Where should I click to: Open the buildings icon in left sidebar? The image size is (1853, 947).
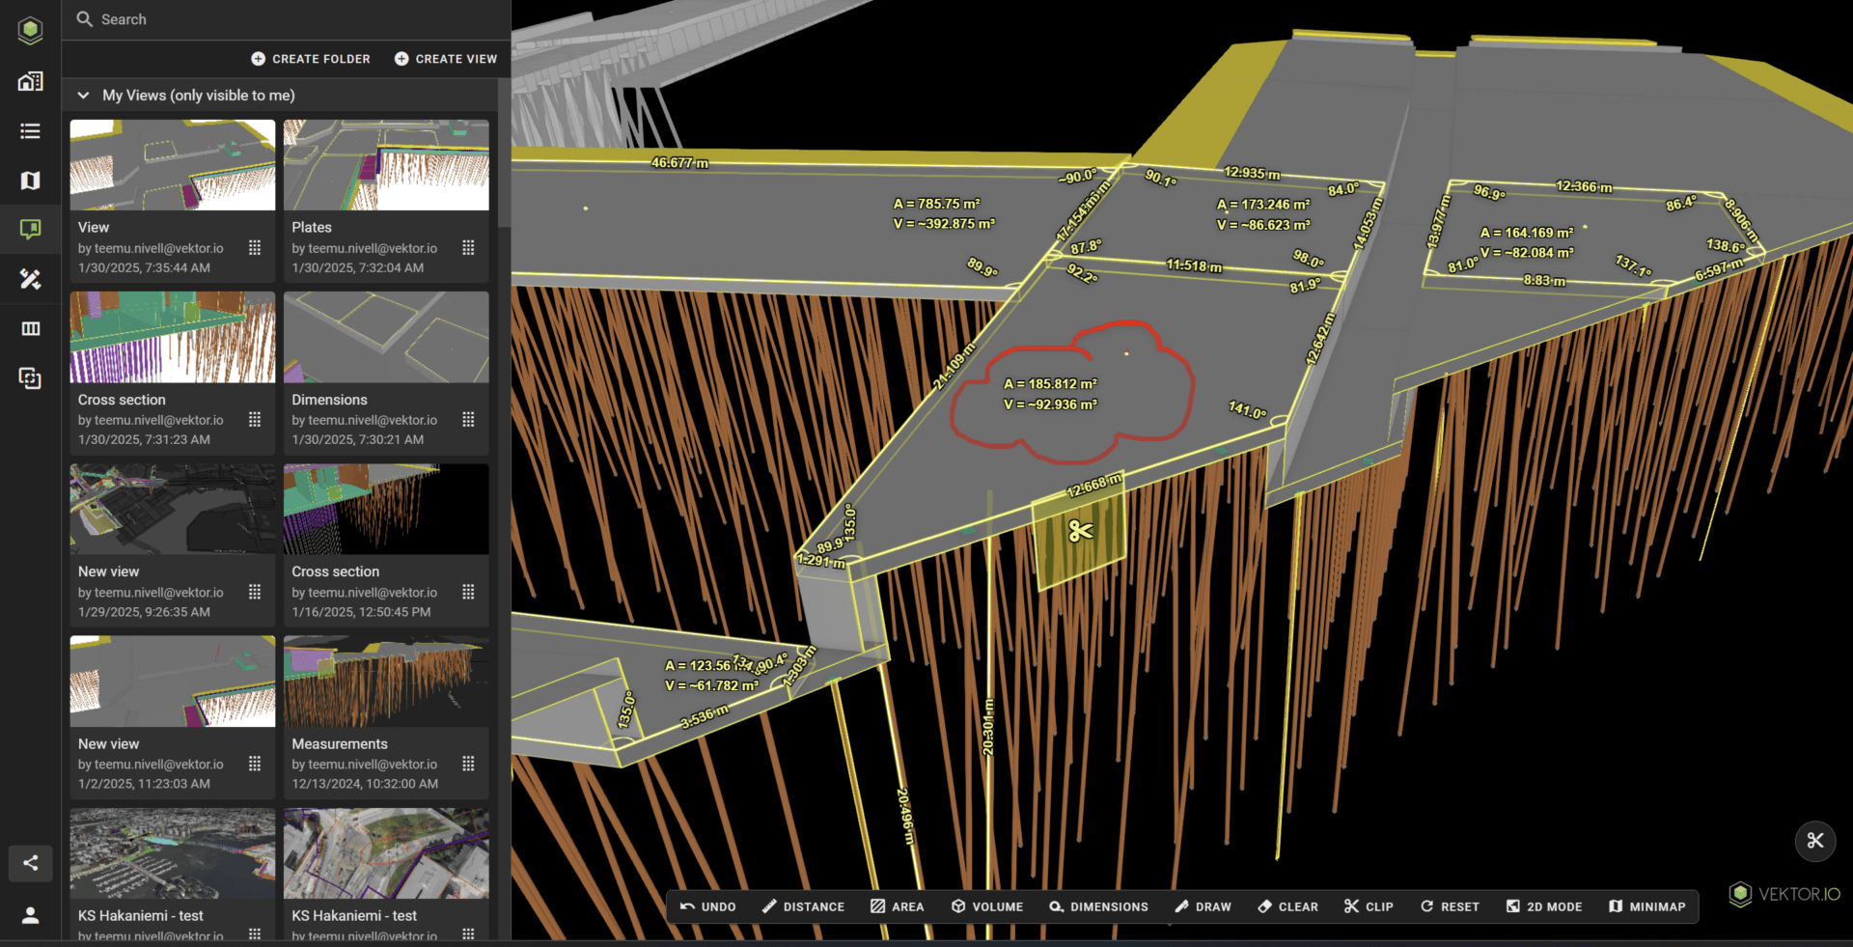(x=30, y=81)
